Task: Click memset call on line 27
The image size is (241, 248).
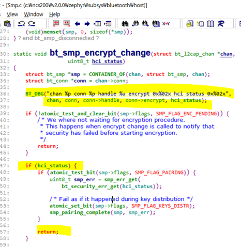Action: pos(52,32)
